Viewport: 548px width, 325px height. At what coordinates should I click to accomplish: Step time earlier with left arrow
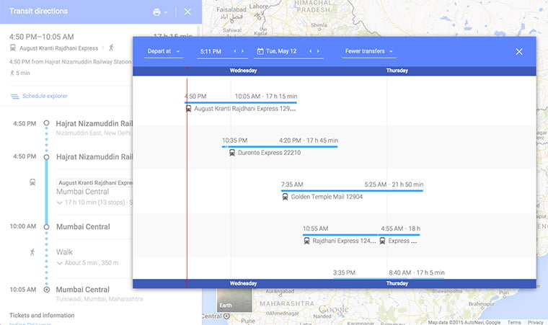(x=235, y=51)
